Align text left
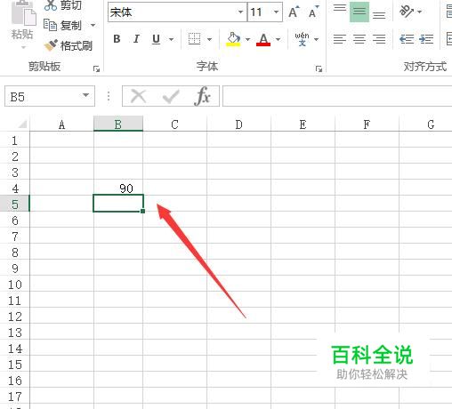 340,39
